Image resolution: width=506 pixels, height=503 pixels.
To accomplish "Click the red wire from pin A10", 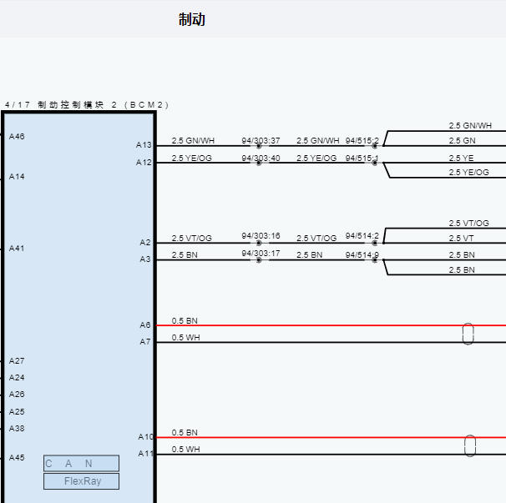I will click(331, 438).
